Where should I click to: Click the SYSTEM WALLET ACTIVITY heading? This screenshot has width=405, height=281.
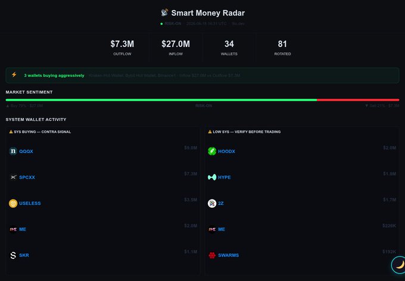pyautogui.click(x=36, y=119)
